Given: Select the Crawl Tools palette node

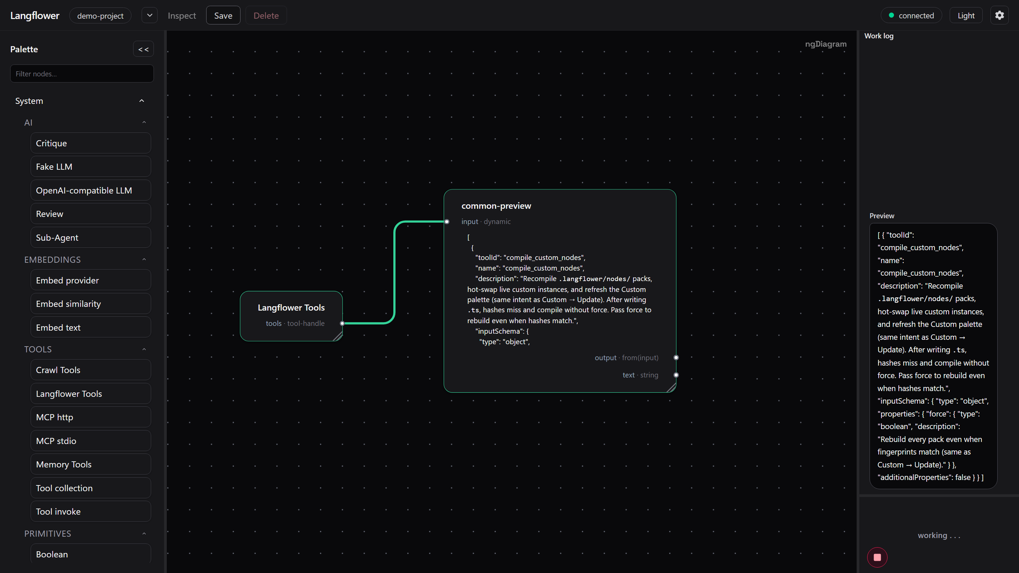Looking at the screenshot, I should pyautogui.click(x=91, y=370).
